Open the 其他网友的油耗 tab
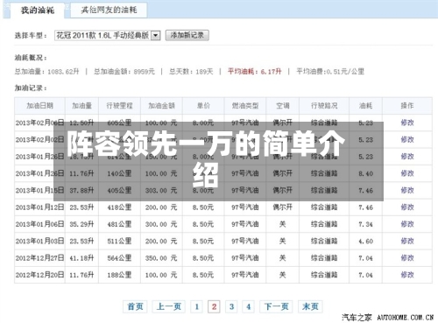 [x=109, y=11]
